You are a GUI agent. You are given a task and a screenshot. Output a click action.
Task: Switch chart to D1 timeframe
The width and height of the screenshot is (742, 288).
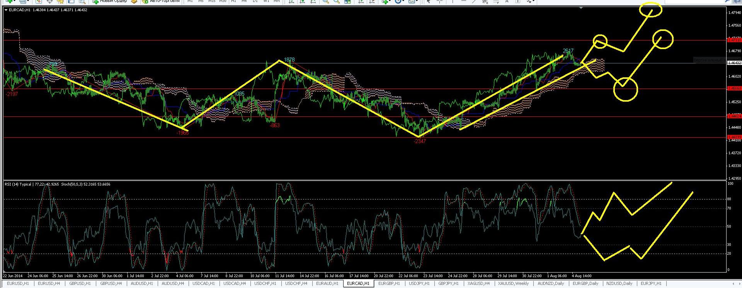point(255,1)
